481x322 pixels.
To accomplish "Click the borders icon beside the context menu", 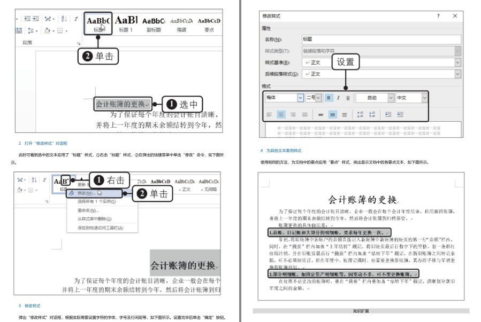I will [x=30, y=190].
